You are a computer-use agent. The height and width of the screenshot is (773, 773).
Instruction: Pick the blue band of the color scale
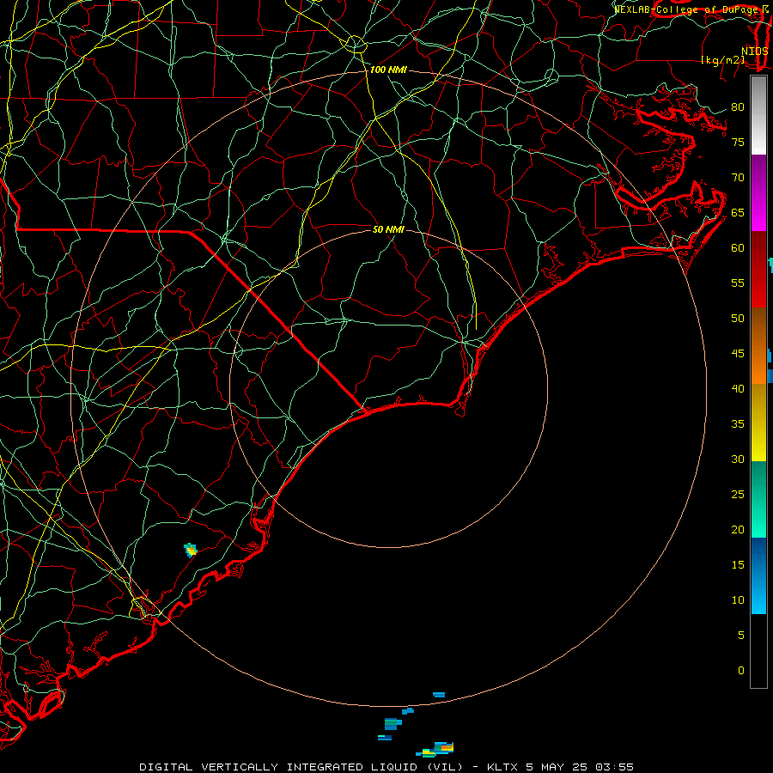(x=758, y=575)
